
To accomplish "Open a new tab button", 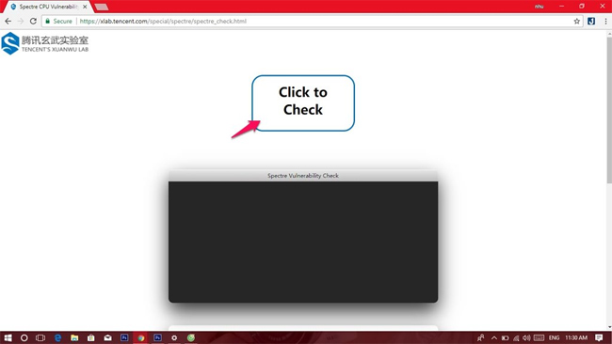I will [x=102, y=7].
